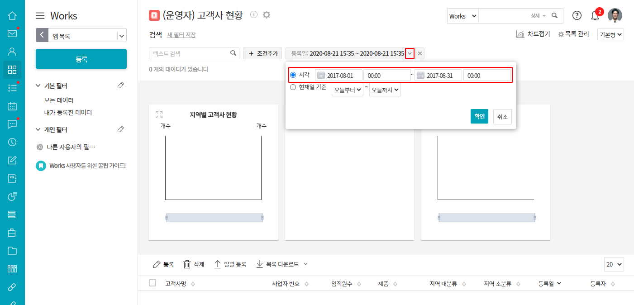
Task: Open the 오늘부터 dropdown
Action: [x=347, y=90]
